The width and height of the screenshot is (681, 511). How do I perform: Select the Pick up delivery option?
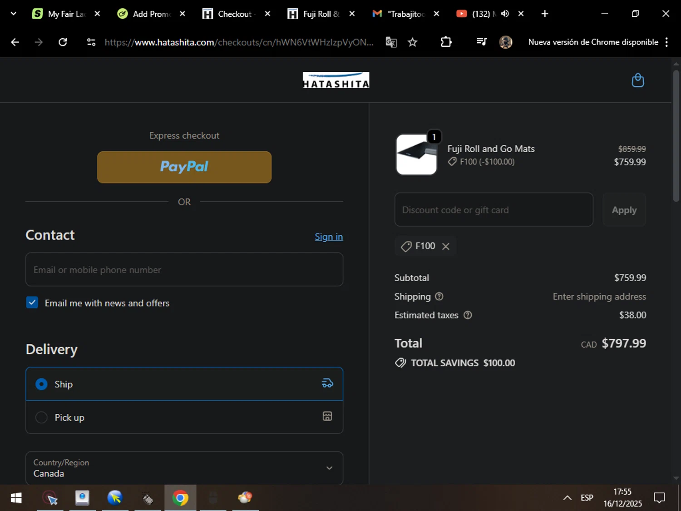pyautogui.click(x=184, y=417)
